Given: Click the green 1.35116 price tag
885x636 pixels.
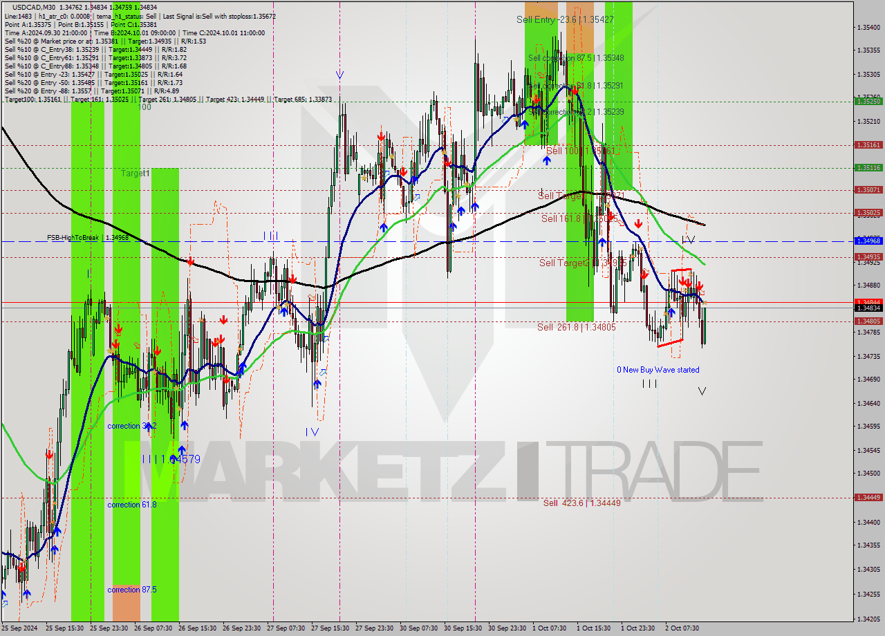Looking at the screenshot, I should point(868,167).
